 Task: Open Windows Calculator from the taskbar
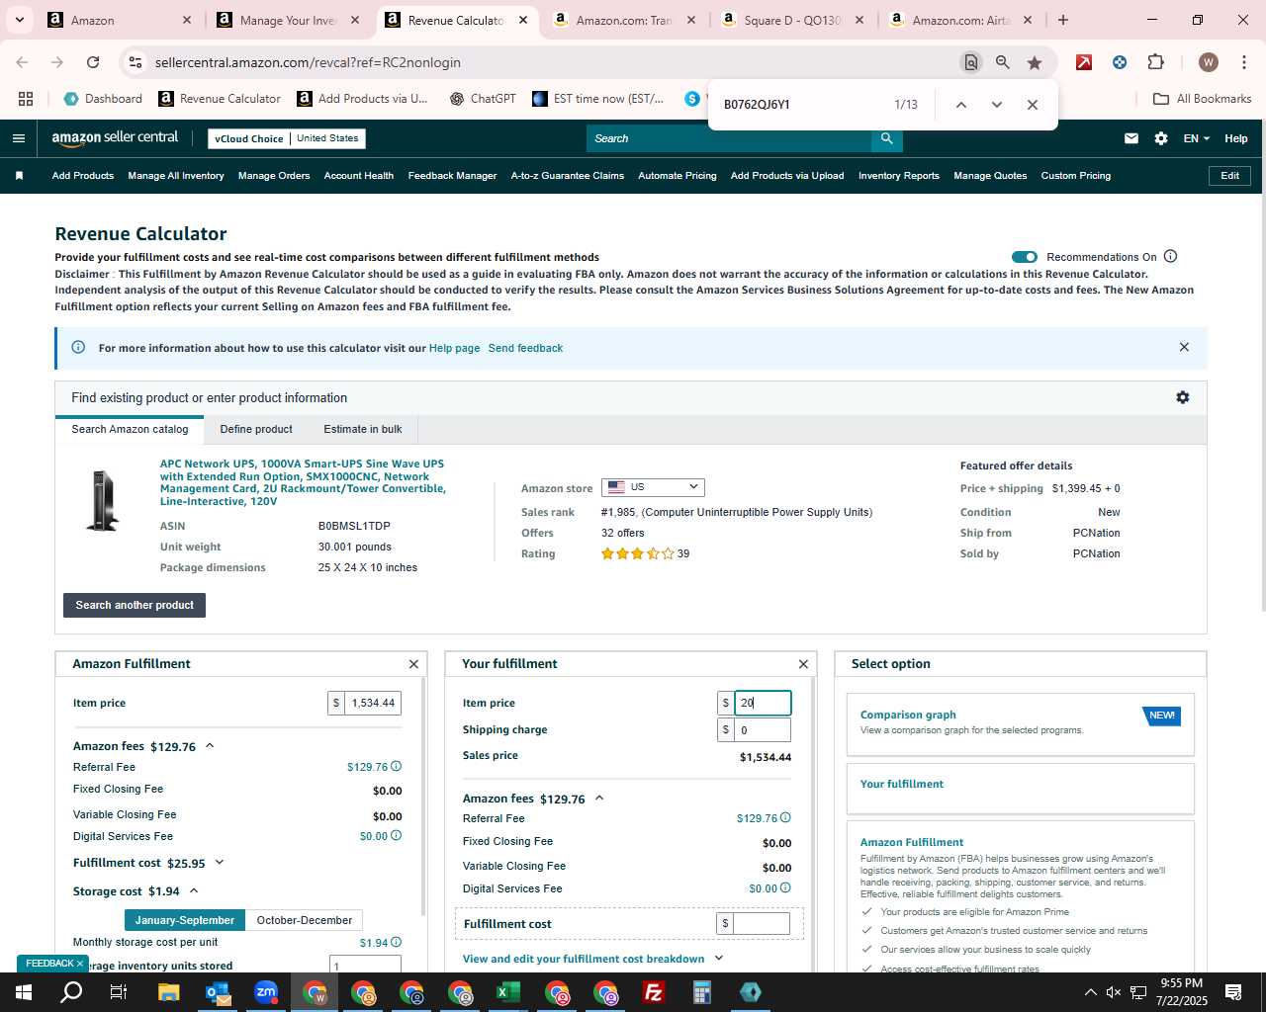[x=701, y=992]
